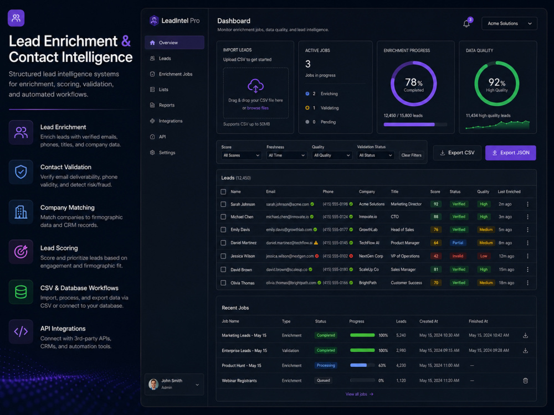Open the notifications bell
This screenshot has width=554, height=415.
coord(466,24)
